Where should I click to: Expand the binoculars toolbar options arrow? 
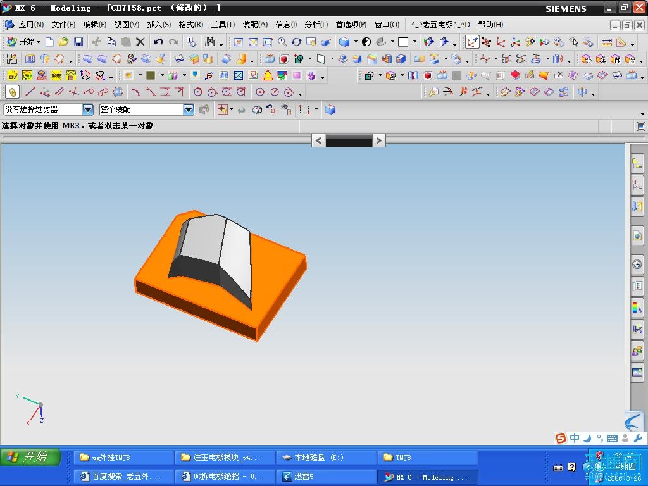(221, 44)
